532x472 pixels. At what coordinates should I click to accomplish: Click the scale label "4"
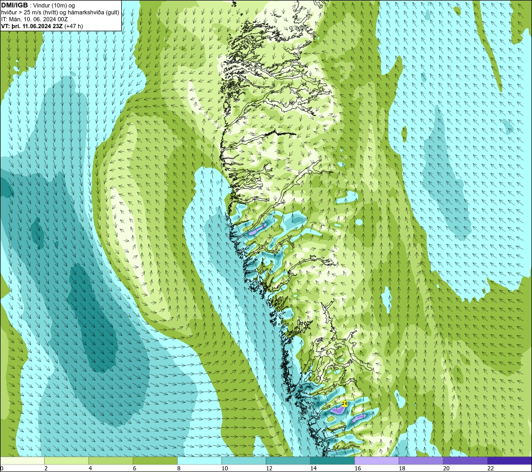[x=90, y=468]
